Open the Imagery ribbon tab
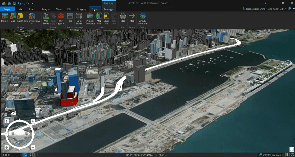This screenshot has height=157, width=295. point(81,9)
